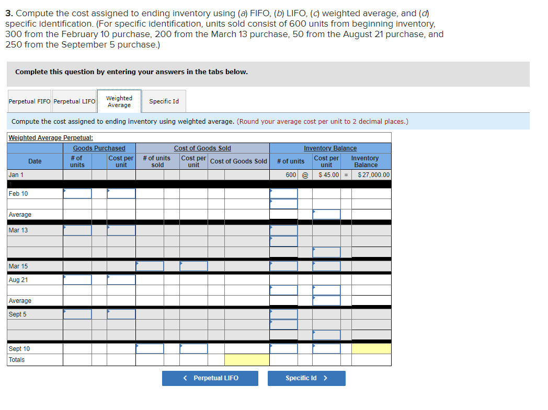Click the Sept 5 cost per unit field

pyautogui.click(x=121, y=314)
